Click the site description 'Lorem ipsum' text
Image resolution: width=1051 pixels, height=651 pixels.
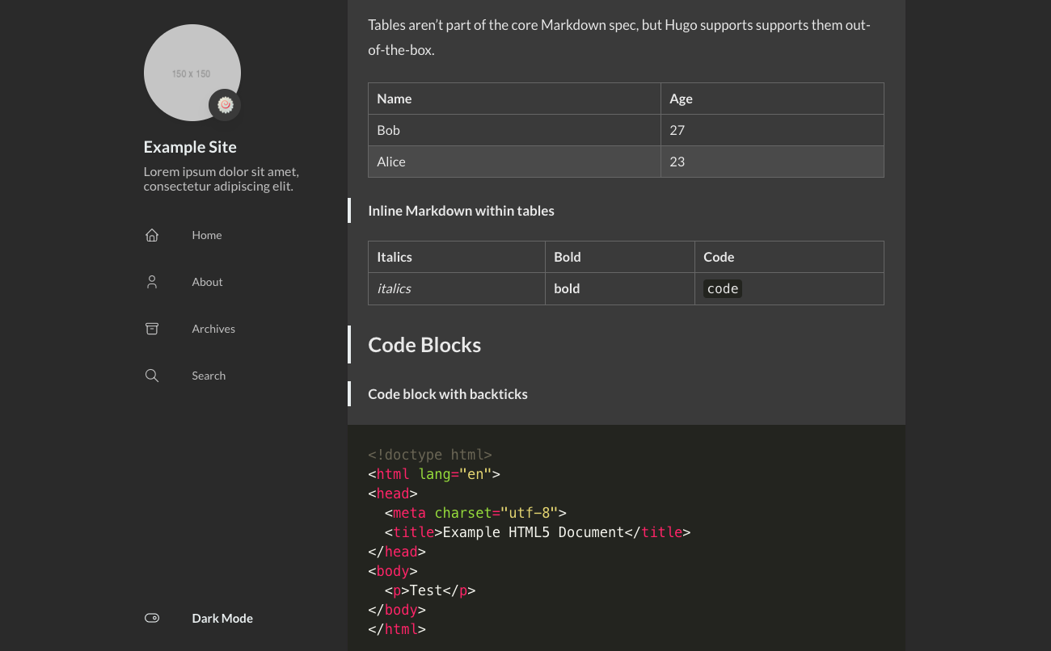point(222,179)
